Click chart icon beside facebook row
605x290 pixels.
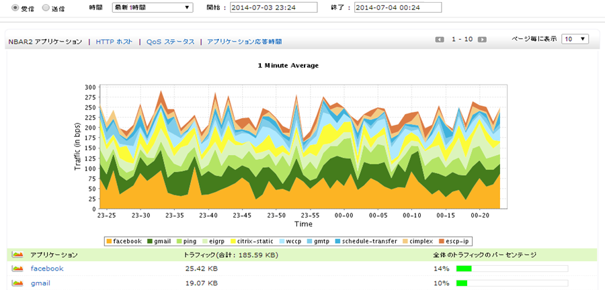[x=17, y=269]
